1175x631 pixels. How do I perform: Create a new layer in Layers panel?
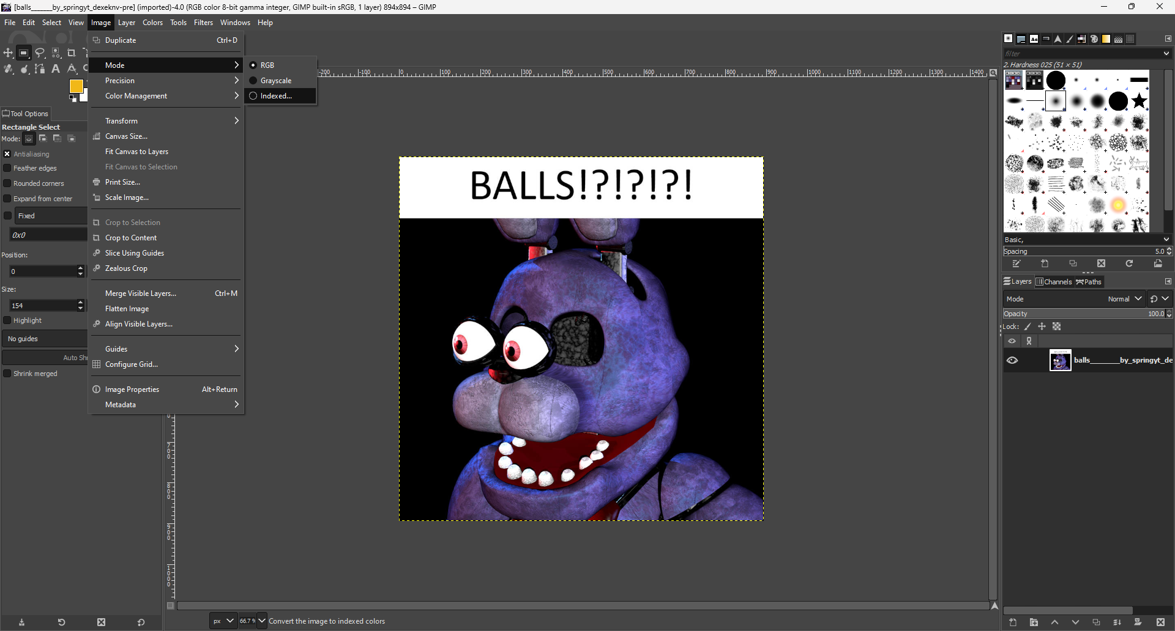point(1013,622)
